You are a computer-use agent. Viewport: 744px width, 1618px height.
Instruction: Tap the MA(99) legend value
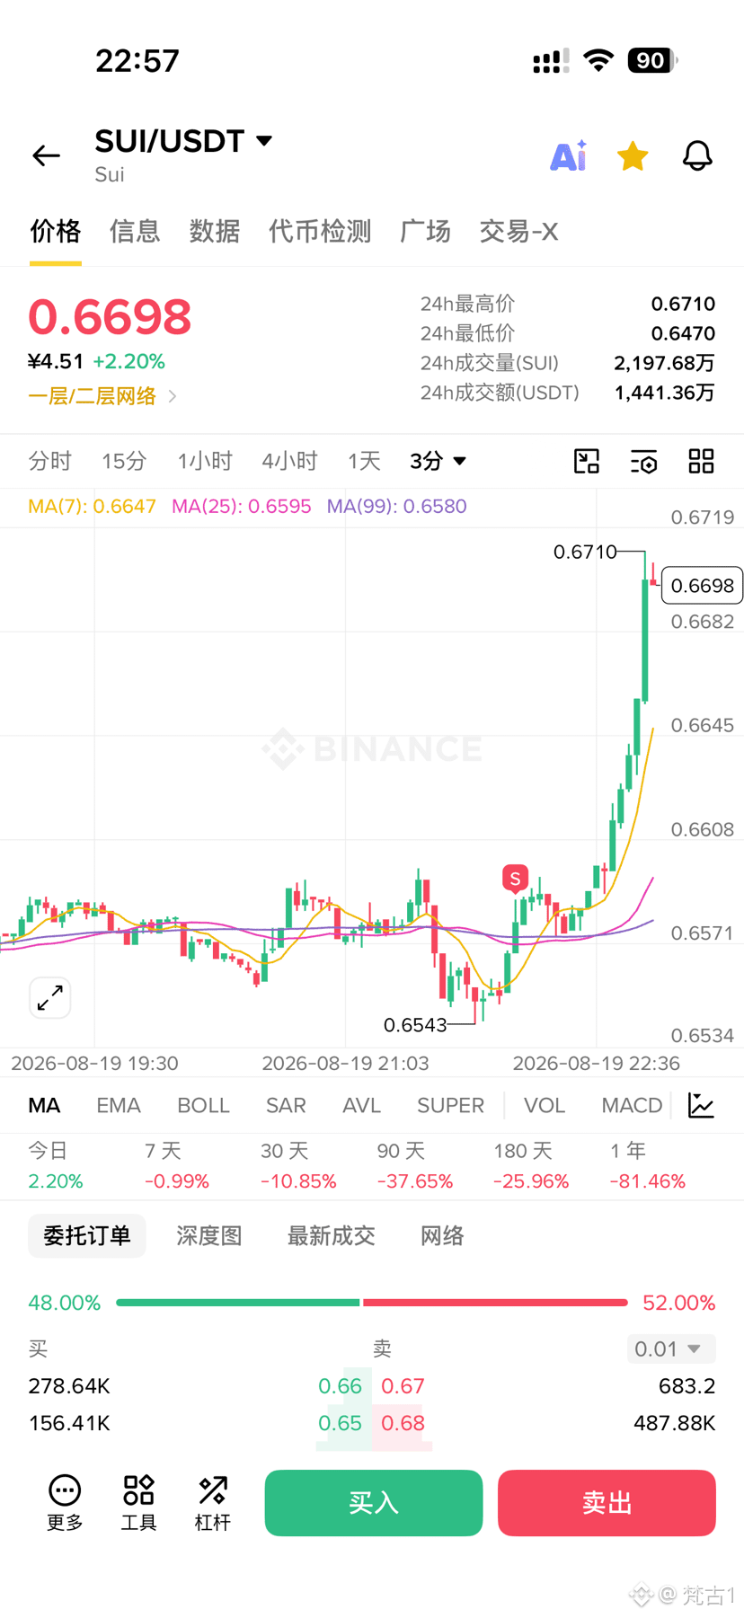coord(397,506)
